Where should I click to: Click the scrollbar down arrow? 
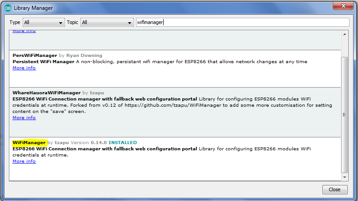(x=345, y=177)
